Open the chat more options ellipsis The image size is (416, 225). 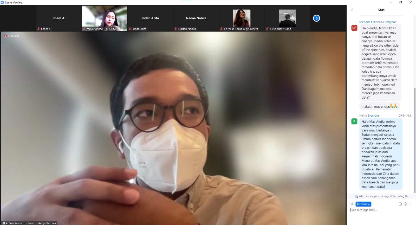click(410, 204)
